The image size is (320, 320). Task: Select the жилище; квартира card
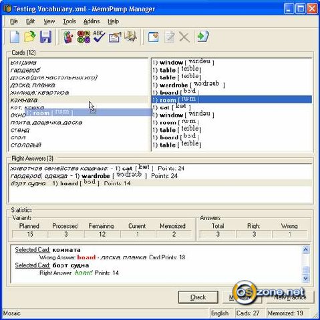click(78, 93)
